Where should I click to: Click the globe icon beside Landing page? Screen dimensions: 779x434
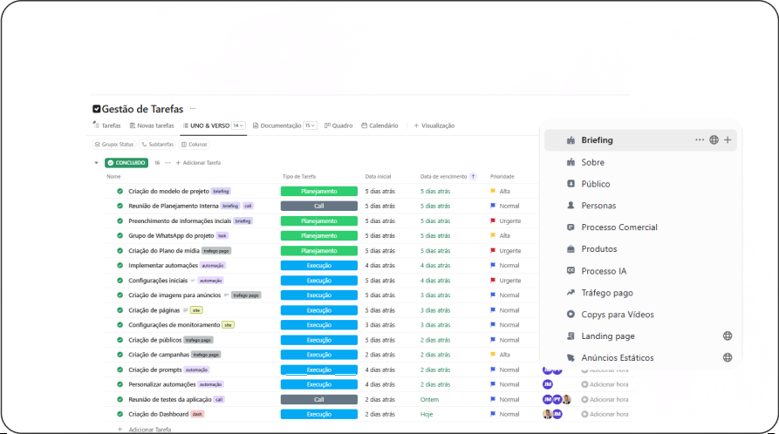[x=728, y=336]
